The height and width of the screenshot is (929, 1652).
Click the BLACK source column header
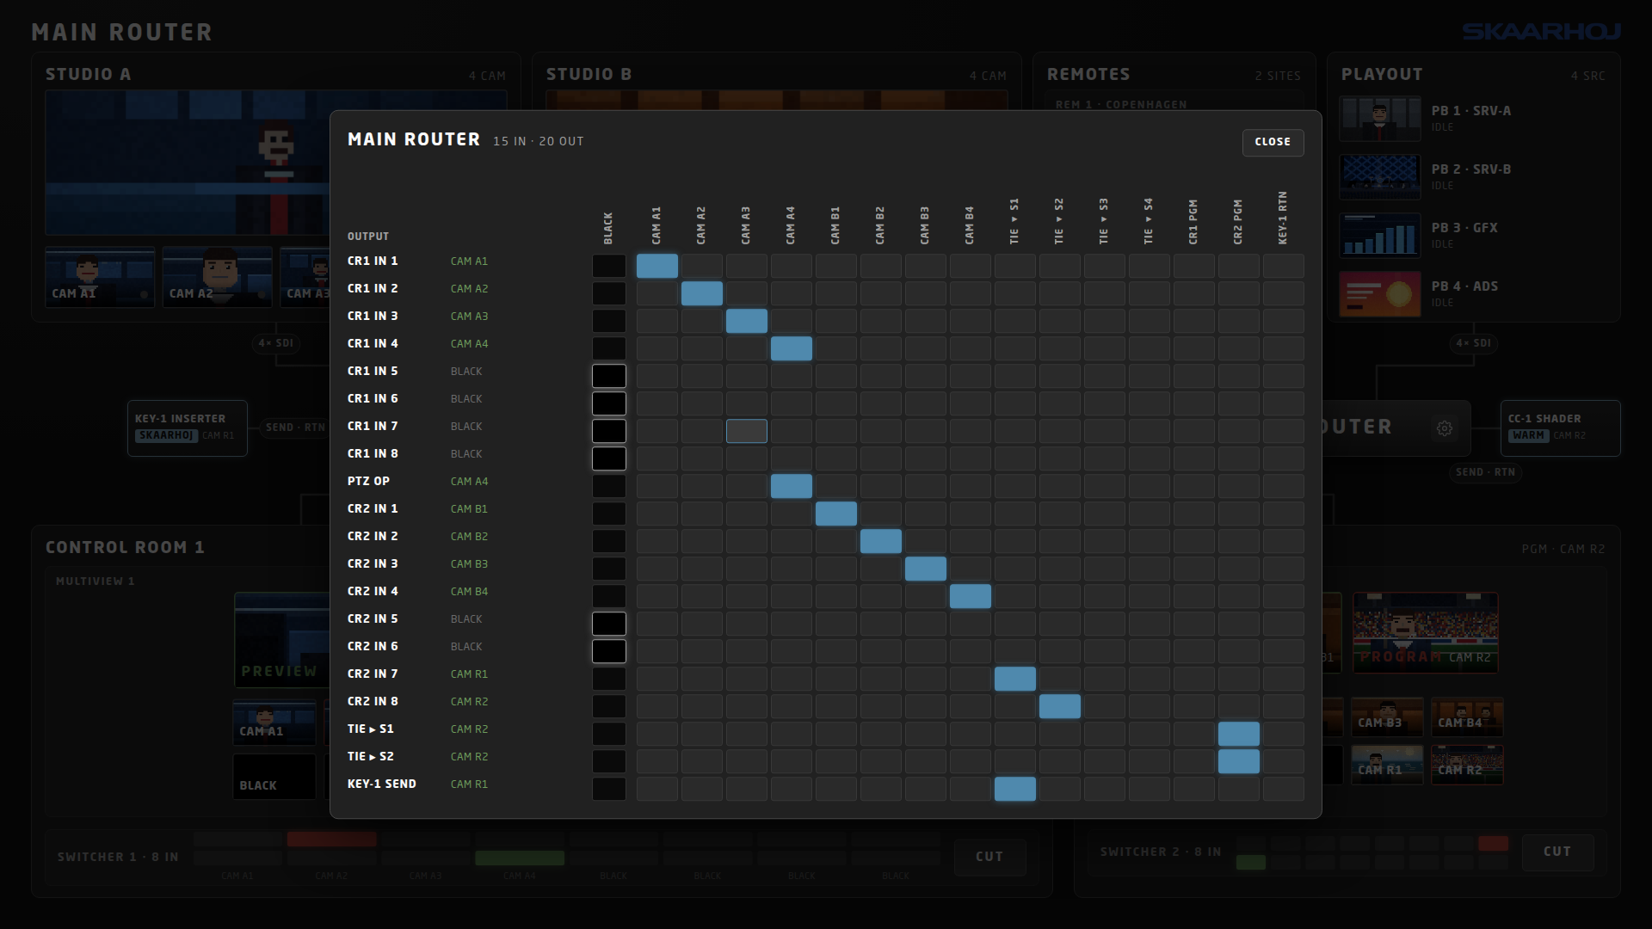(608, 228)
